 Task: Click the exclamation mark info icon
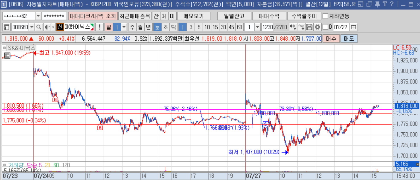pos(99,27)
